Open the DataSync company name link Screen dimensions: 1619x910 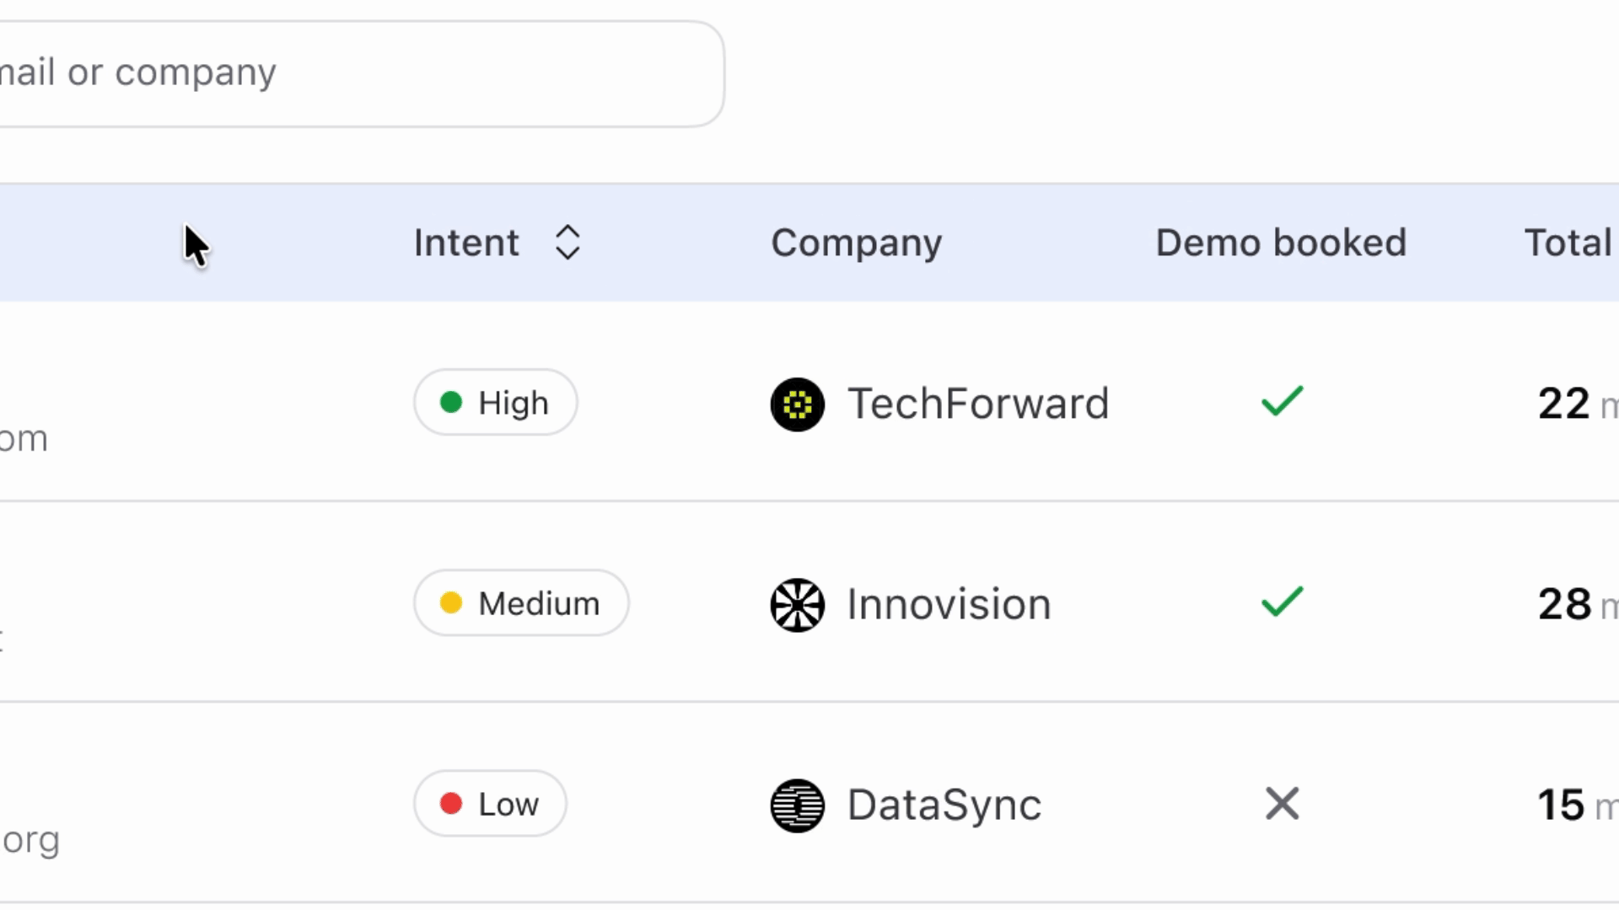(x=944, y=805)
